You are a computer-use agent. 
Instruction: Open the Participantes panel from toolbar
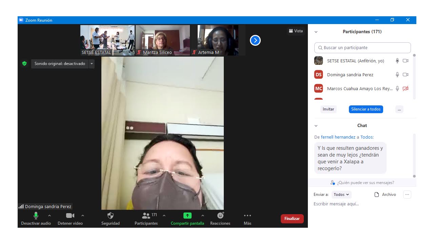pyautogui.click(x=146, y=219)
